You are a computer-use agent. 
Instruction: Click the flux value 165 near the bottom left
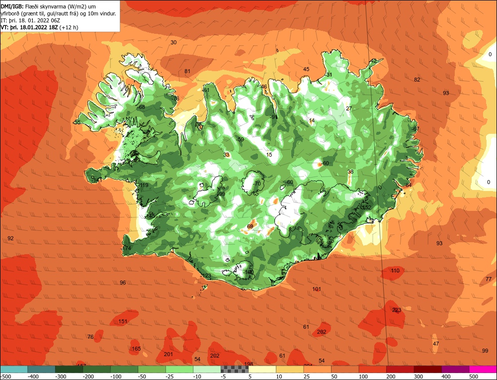(136, 349)
